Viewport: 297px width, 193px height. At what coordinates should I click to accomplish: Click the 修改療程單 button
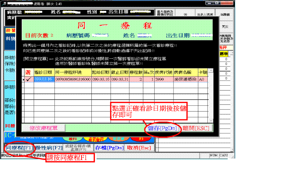click(x=43, y=128)
